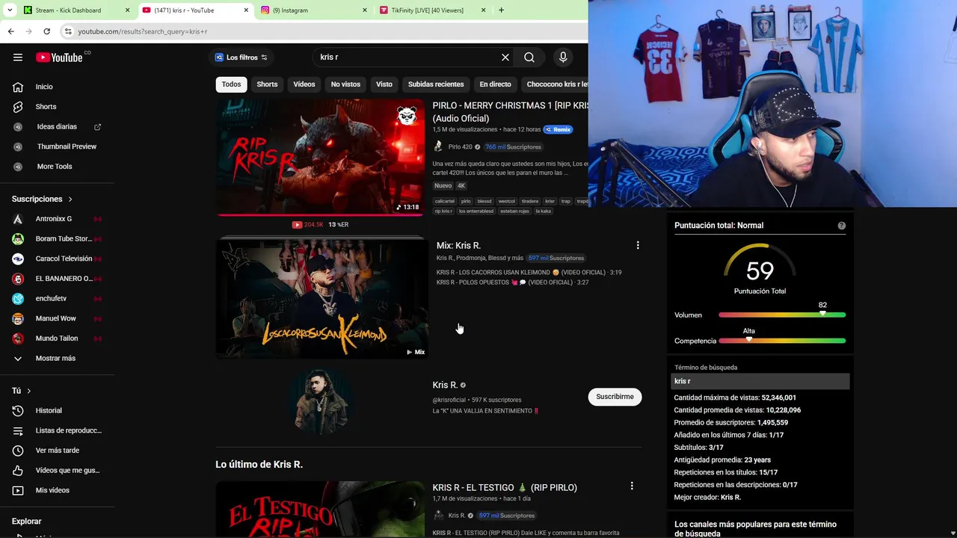Open Los Cacorros Usan Kleimond mix thumbnail

coord(322,300)
